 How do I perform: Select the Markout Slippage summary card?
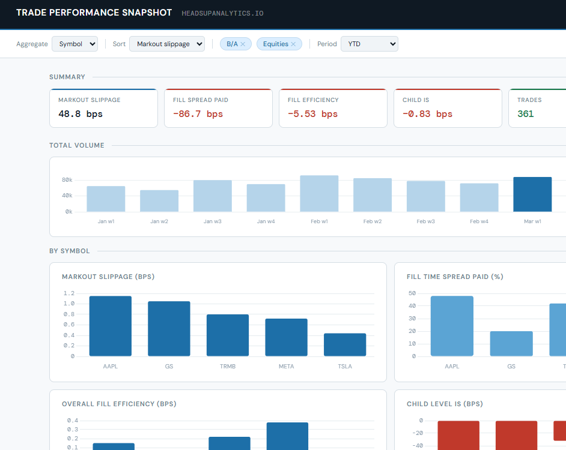click(103, 108)
